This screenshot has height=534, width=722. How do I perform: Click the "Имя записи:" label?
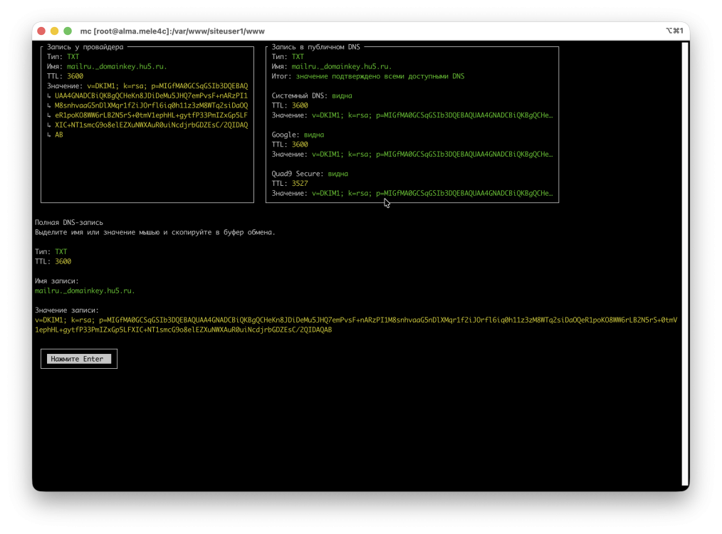(x=57, y=281)
